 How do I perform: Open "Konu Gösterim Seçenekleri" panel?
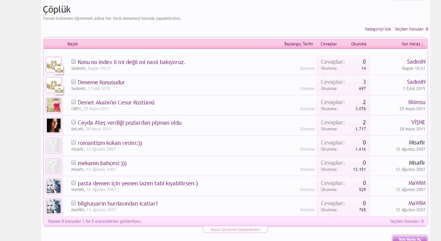(235, 230)
